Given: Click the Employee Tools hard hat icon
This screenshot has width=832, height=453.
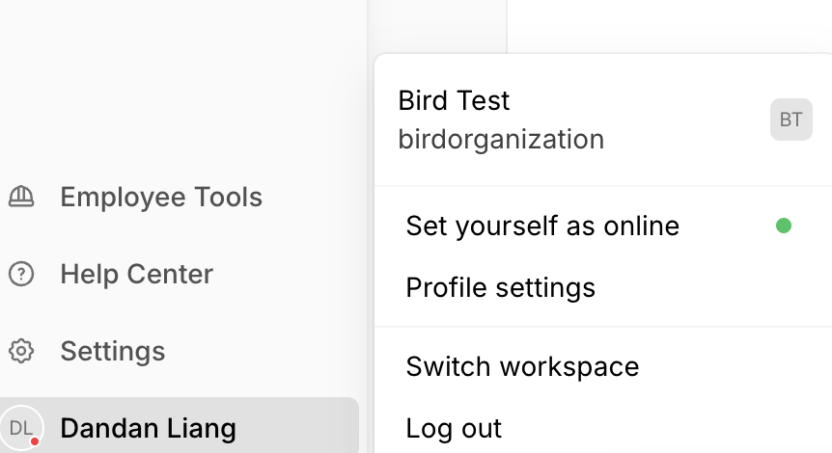Looking at the screenshot, I should tap(21, 197).
